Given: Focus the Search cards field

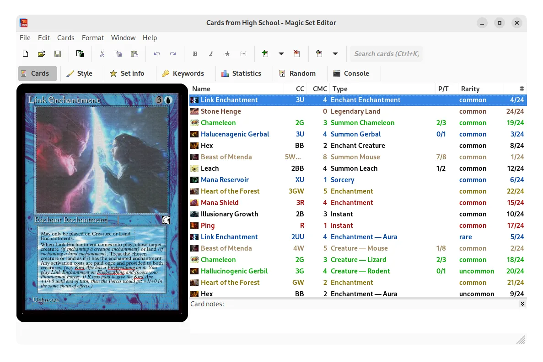Looking at the screenshot, I should [x=386, y=54].
